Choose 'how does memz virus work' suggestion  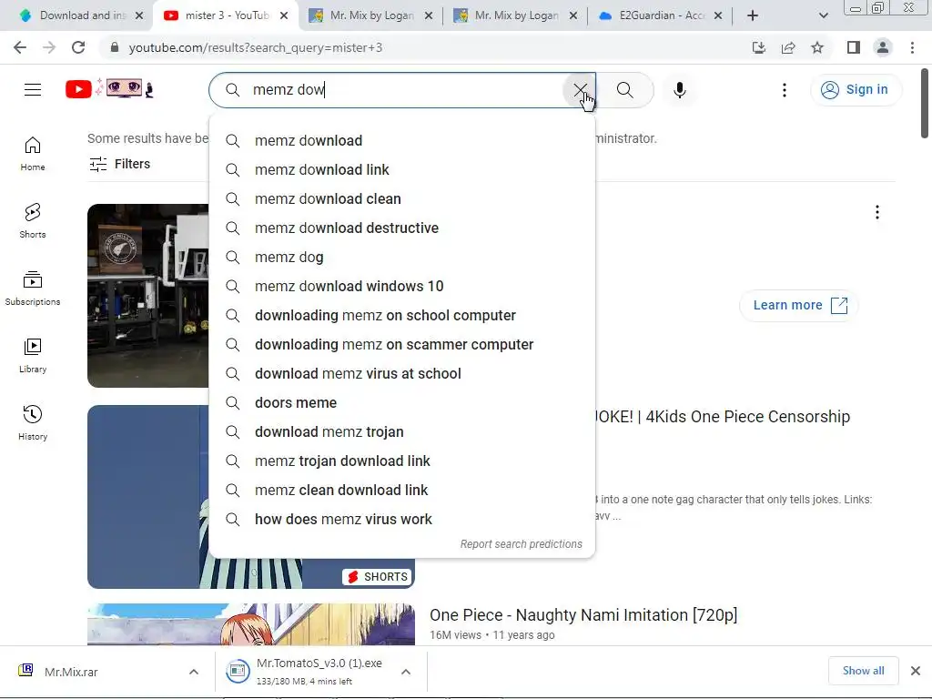click(x=401, y=520)
